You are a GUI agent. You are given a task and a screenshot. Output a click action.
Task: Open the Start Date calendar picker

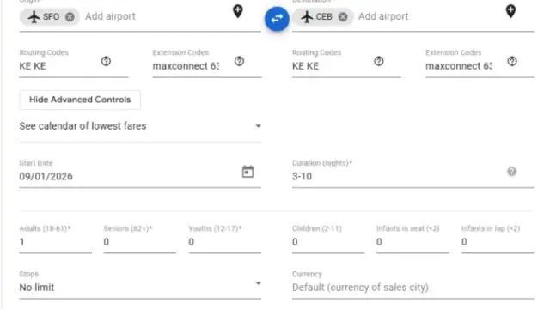pyautogui.click(x=247, y=172)
